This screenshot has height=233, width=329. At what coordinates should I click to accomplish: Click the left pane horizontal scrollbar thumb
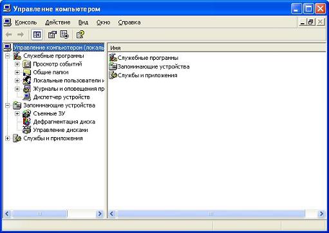pyautogui.click(x=39, y=214)
